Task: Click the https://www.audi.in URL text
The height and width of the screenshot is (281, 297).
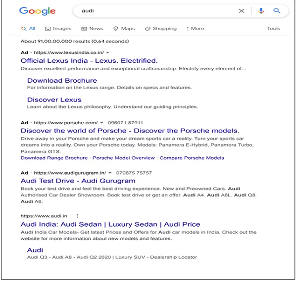Action: pyautogui.click(x=44, y=216)
